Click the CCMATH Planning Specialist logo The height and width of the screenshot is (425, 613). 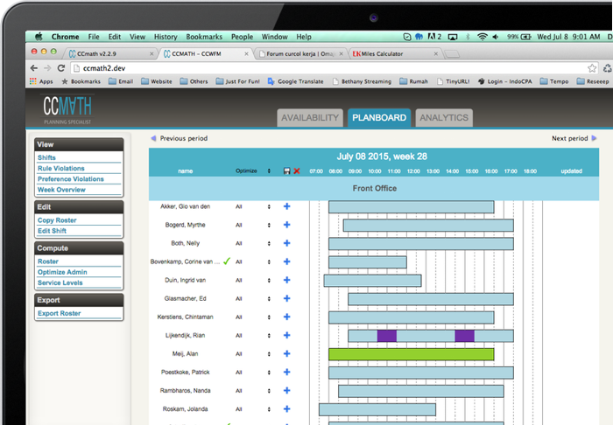67,109
